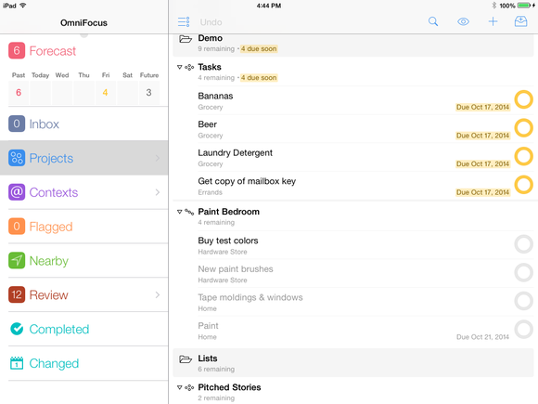The height and width of the screenshot is (404, 538).
Task: Tap the Changed calendar icon
Action: pos(17,363)
